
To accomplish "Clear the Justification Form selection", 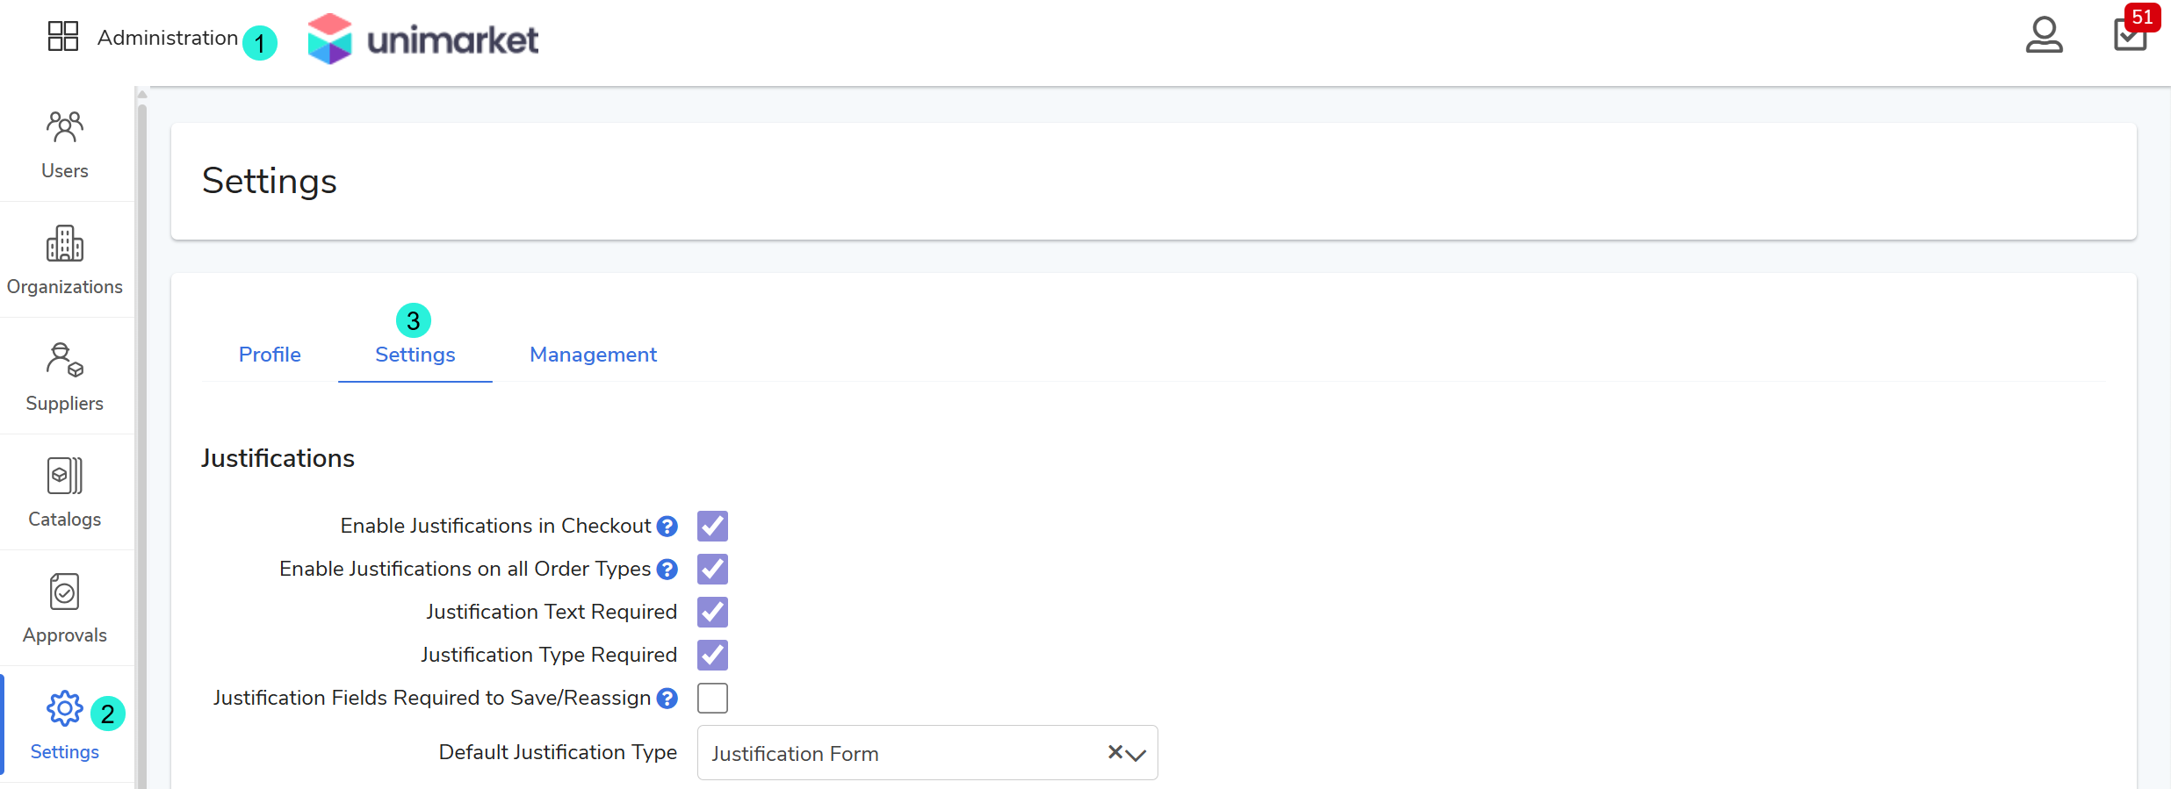I will point(1114,752).
